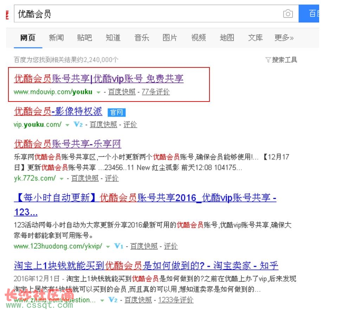Image resolution: width=342 pixels, height=314 pixels.
Task: Open 搜索工具 filter options
Action: [x=284, y=59]
